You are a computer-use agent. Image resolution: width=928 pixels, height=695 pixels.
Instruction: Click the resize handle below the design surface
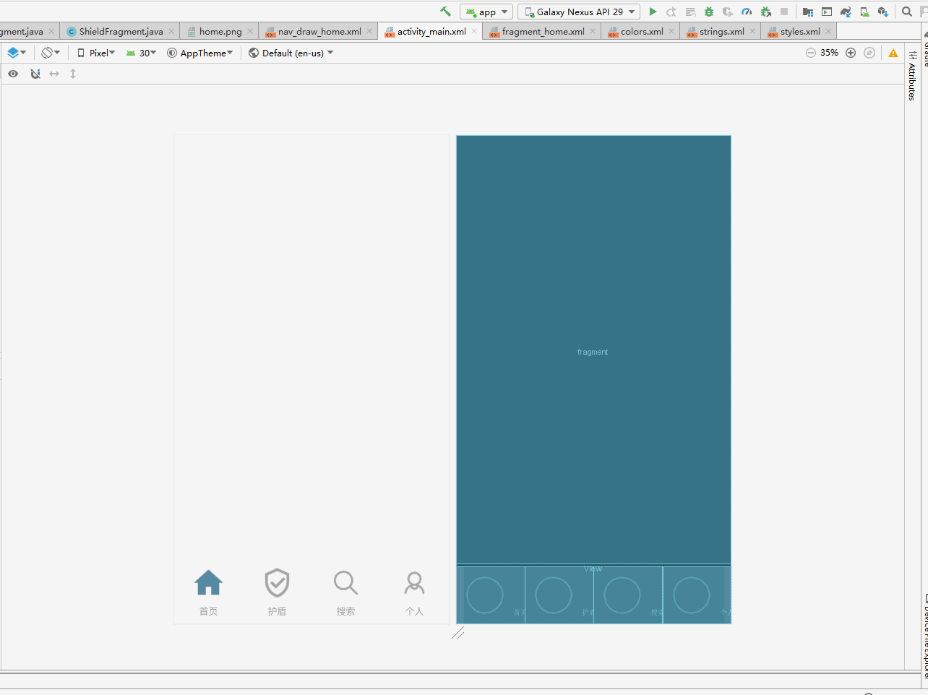click(458, 633)
